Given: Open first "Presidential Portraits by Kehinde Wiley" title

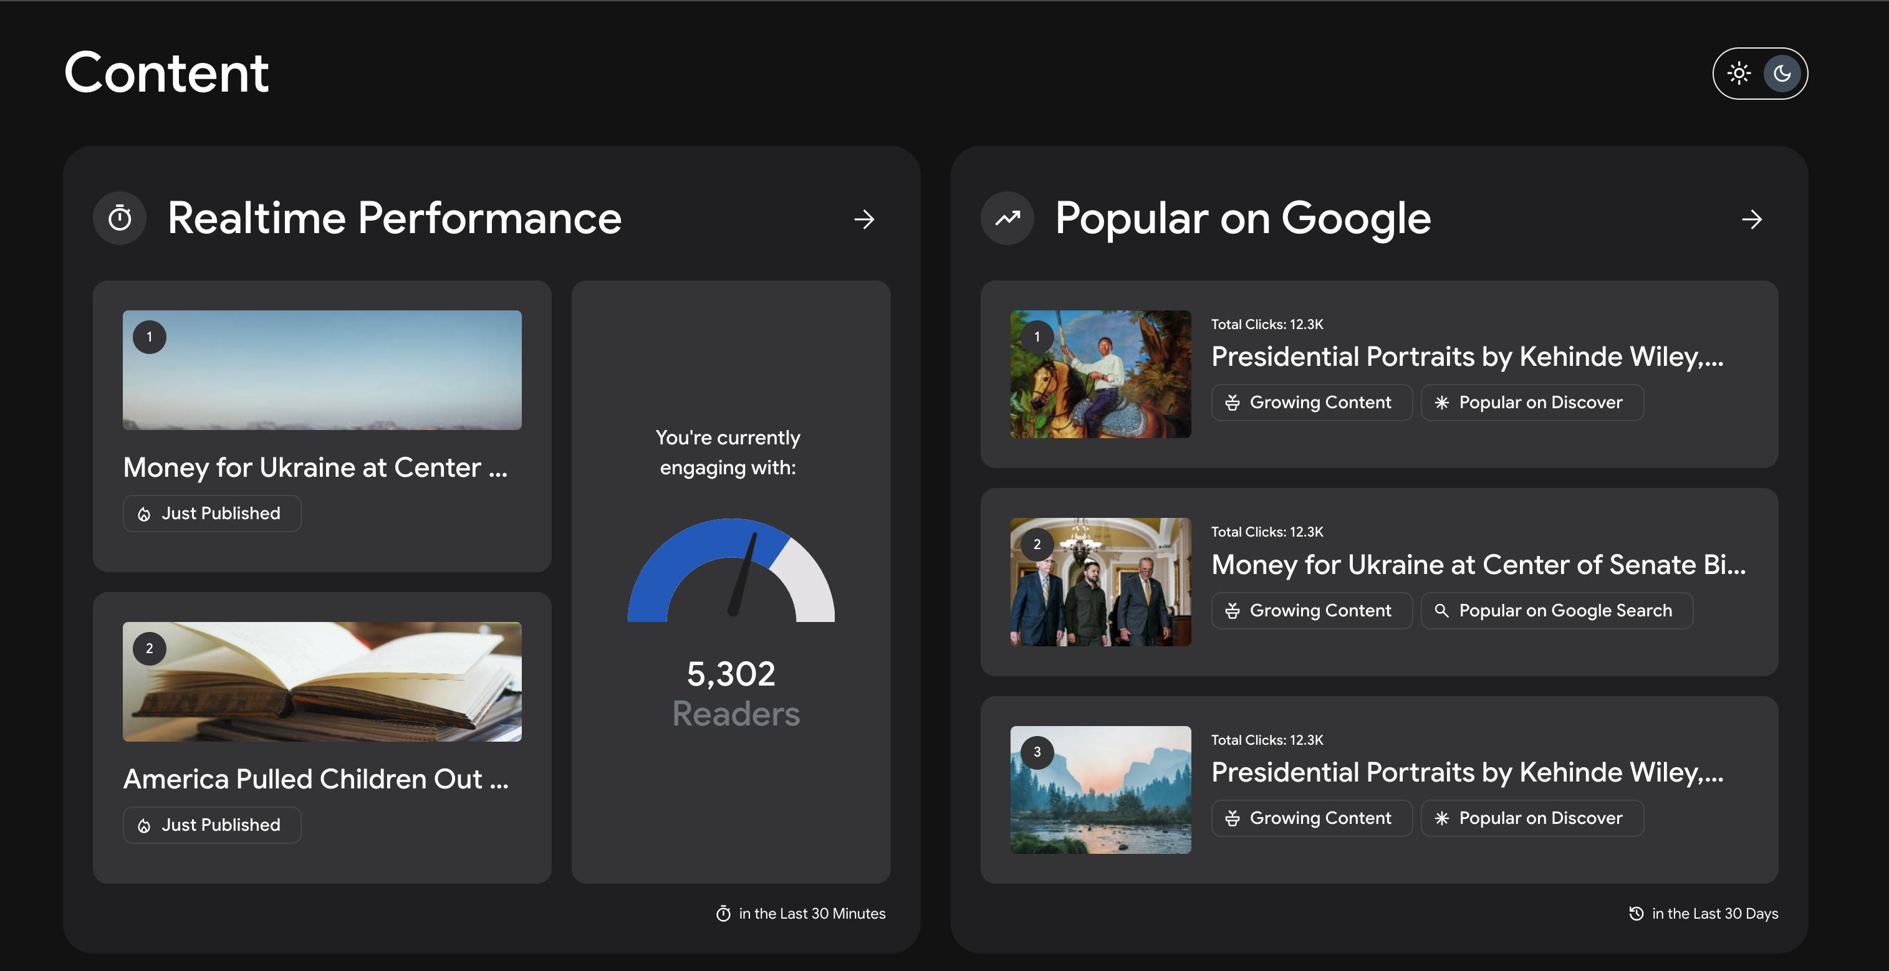Looking at the screenshot, I should (x=1468, y=357).
